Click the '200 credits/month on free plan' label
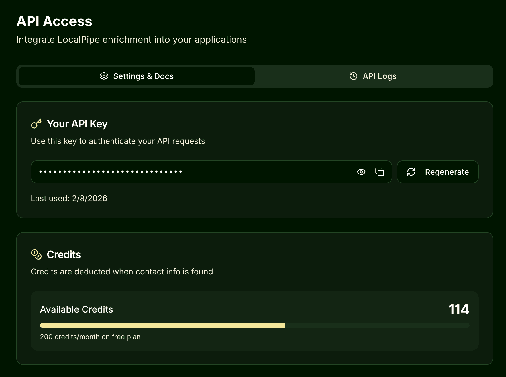This screenshot has width=506, height=377. click(90, 337)
